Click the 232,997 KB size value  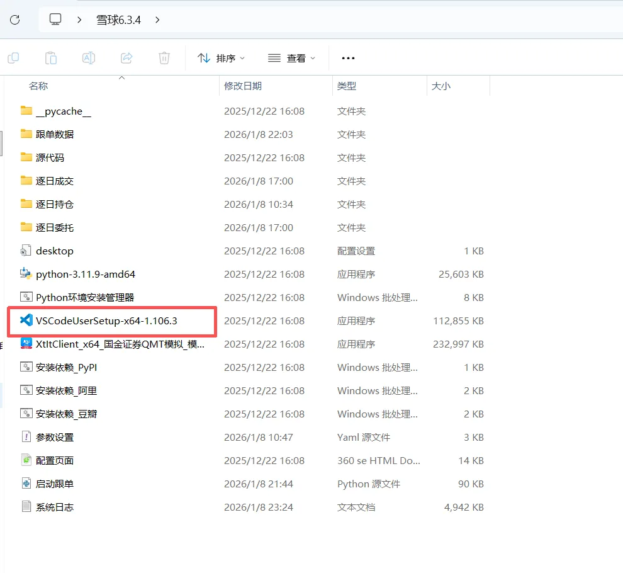tap(458, 344)
